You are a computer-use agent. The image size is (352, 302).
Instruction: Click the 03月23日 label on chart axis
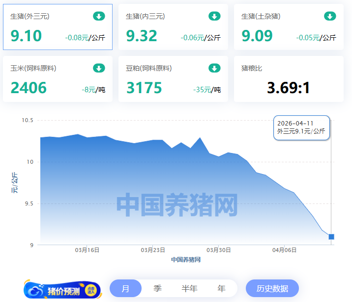coord(153,250)
